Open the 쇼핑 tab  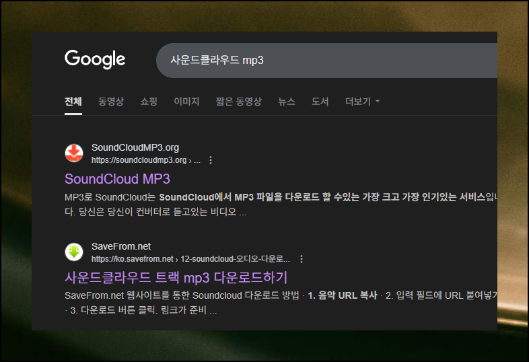coord(149,101)
